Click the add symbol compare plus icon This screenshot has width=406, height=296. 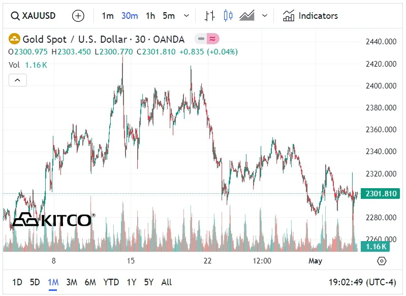click(78, 16)
